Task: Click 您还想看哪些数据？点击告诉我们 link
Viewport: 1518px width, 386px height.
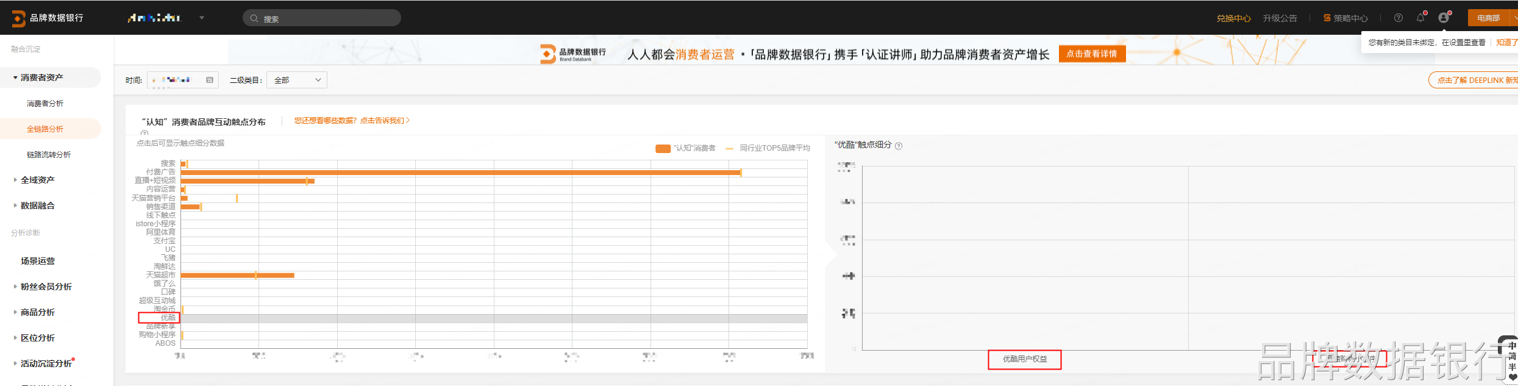Action: tap(352, 121)
